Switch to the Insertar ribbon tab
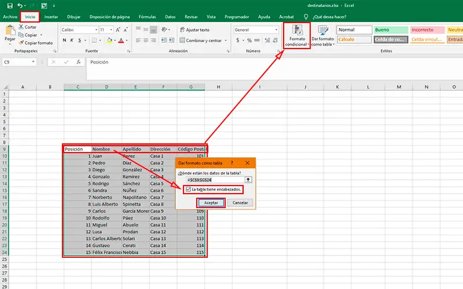Image resolution: width=463 pixels, height=289 pixels. [51, 17]
